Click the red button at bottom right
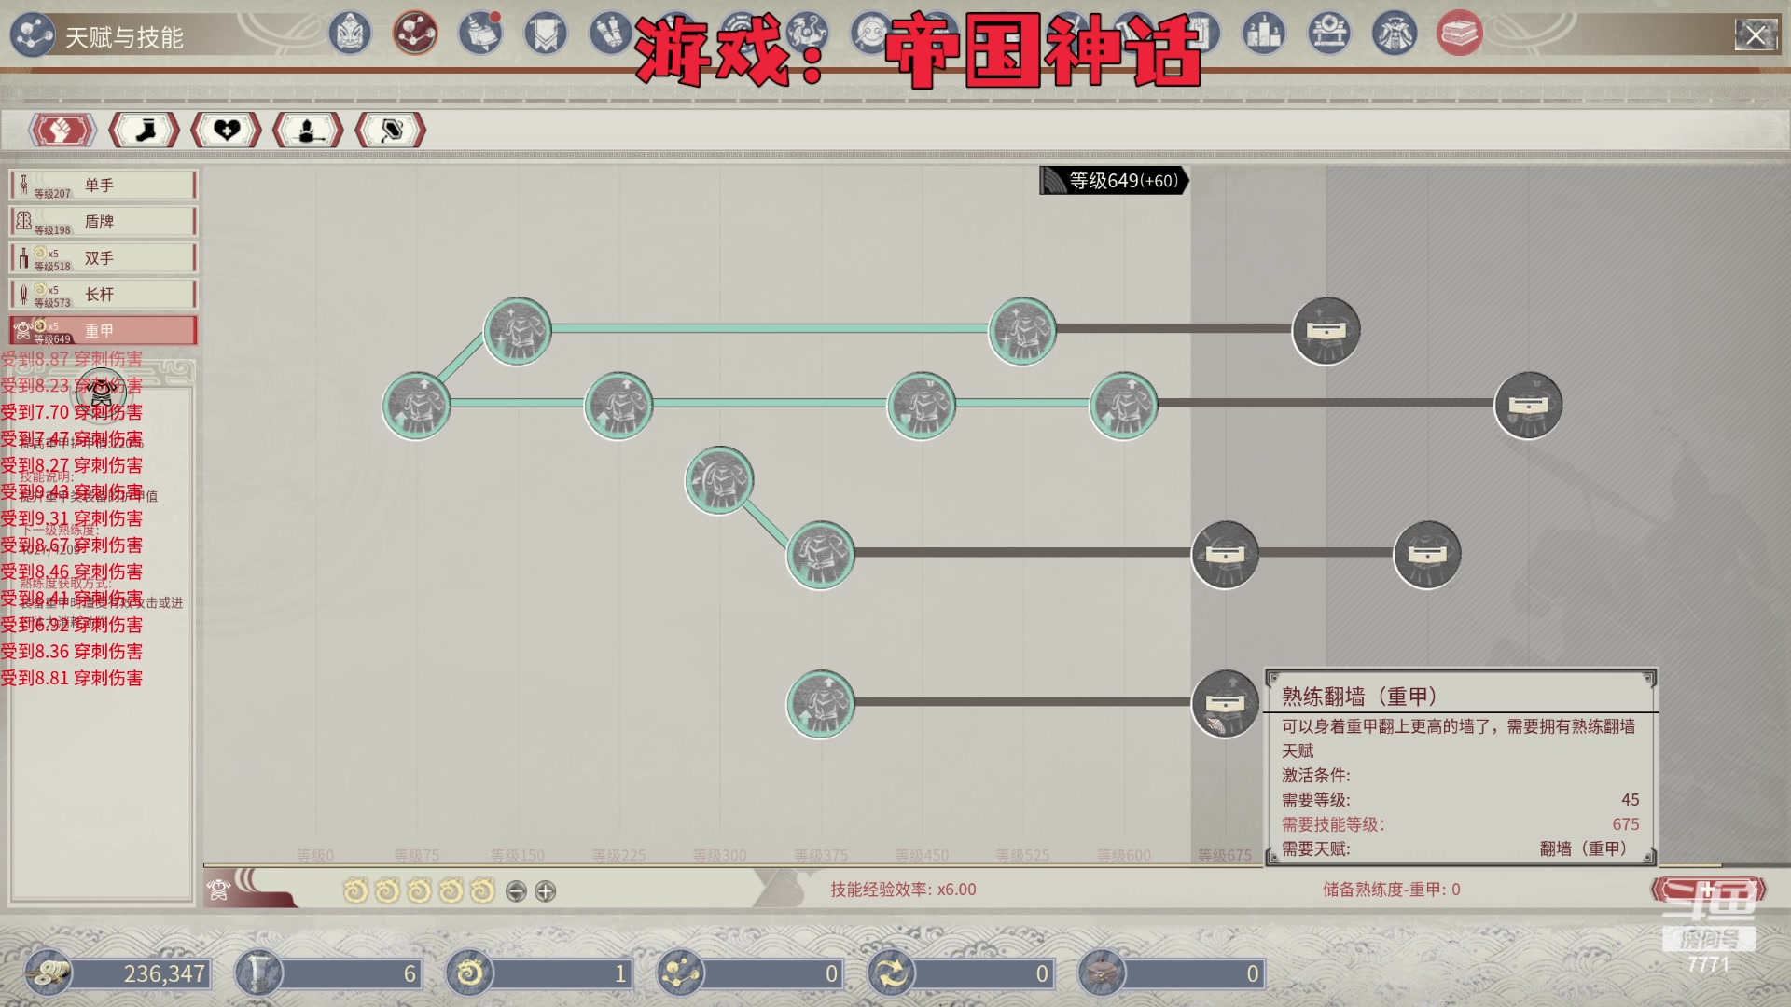The height and width of the screenshot is (1007, 1791). (x=1709, y=890)
